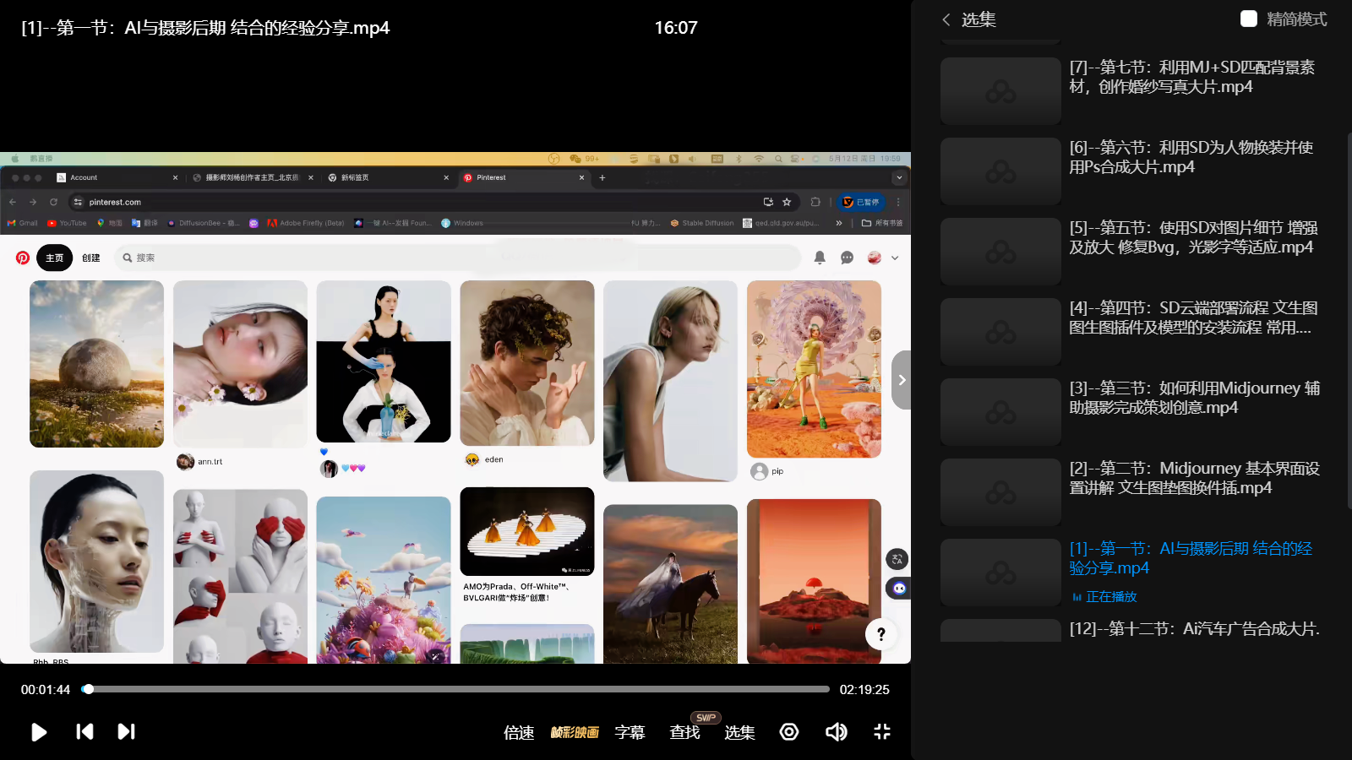Skip to previous video
Viewport: 1352px width, 760px height.
(84, 732)
